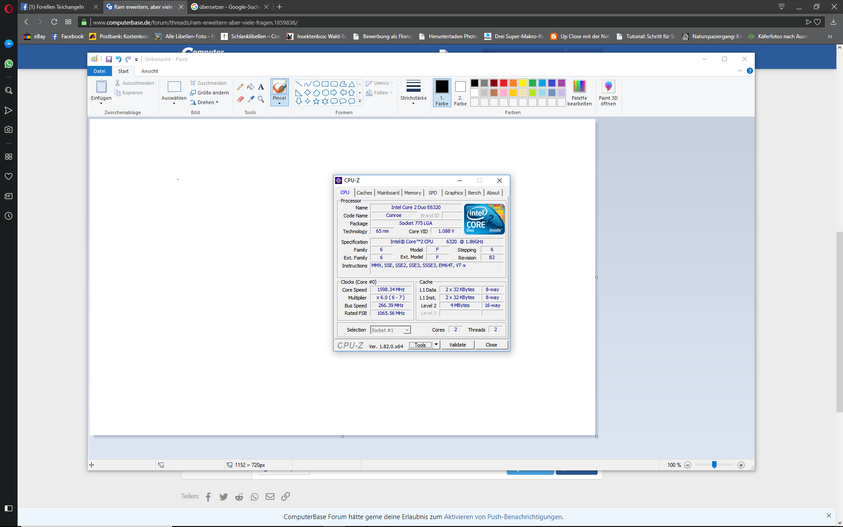Click the Validate button in CPU-Z
The height and width of the screenshot is (527, 843).
click(x=457, y=345)
